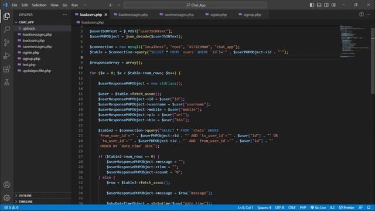Close the loadusers.php tab

pos(105,15)
